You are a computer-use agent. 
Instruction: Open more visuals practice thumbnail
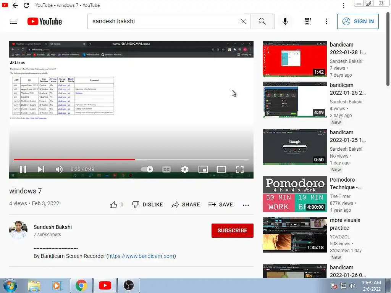295,235
